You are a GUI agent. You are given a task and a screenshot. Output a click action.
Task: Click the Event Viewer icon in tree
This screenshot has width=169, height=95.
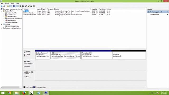tap(6, 15)
